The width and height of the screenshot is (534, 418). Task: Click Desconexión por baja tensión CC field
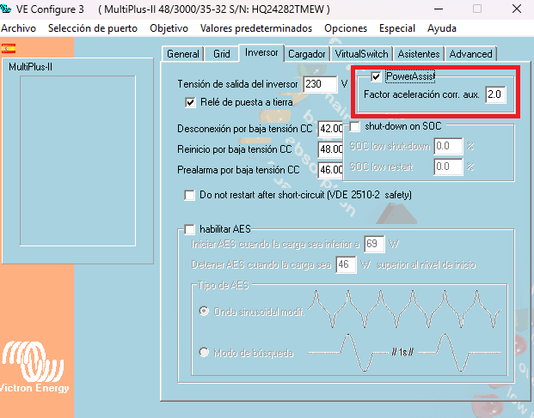[x=331, y=129]
